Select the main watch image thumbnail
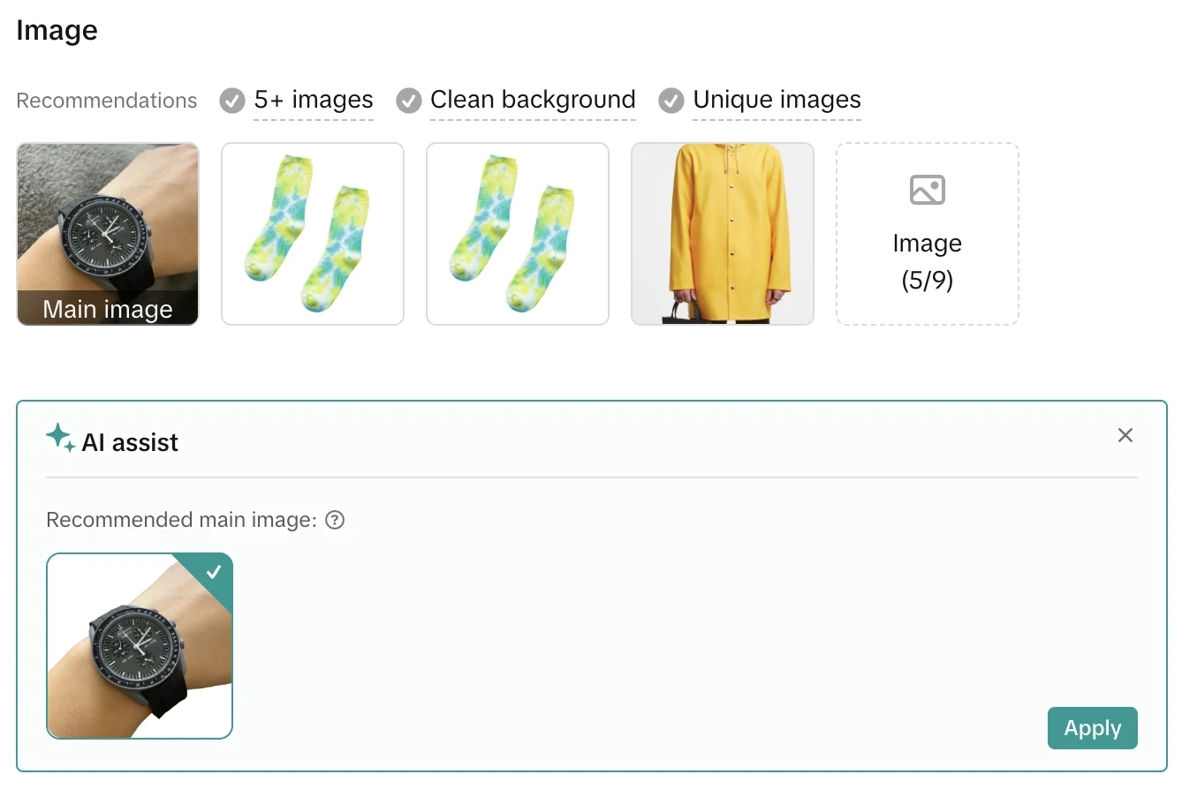The height and width of the screenshot is (789, 1182). click(x=108, y=234)
